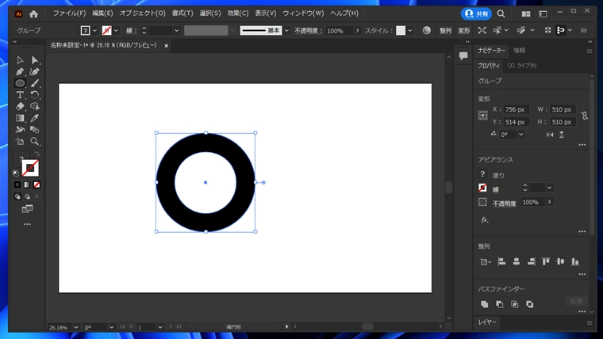Select the Zoom tool
The image size is (603, 339).
click(x=35, y=141)
